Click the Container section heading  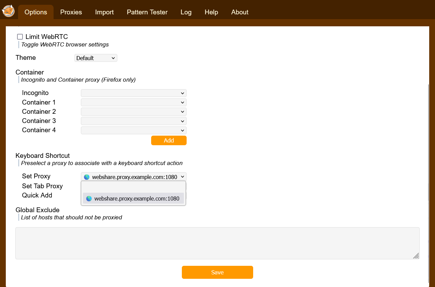pos(30,72)
